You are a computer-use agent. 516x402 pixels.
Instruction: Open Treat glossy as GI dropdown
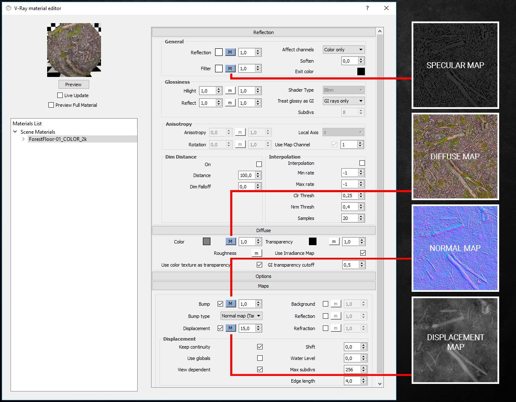pyautogui.click(x=343, y=101)
